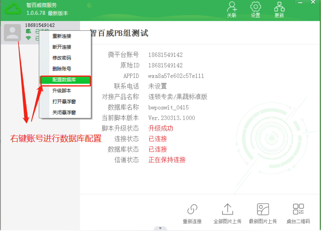Image resolution: width=321 pixels, height=231 pixels.
Task: Select 修改密码 menu entry
Action: tap(62, 58)
